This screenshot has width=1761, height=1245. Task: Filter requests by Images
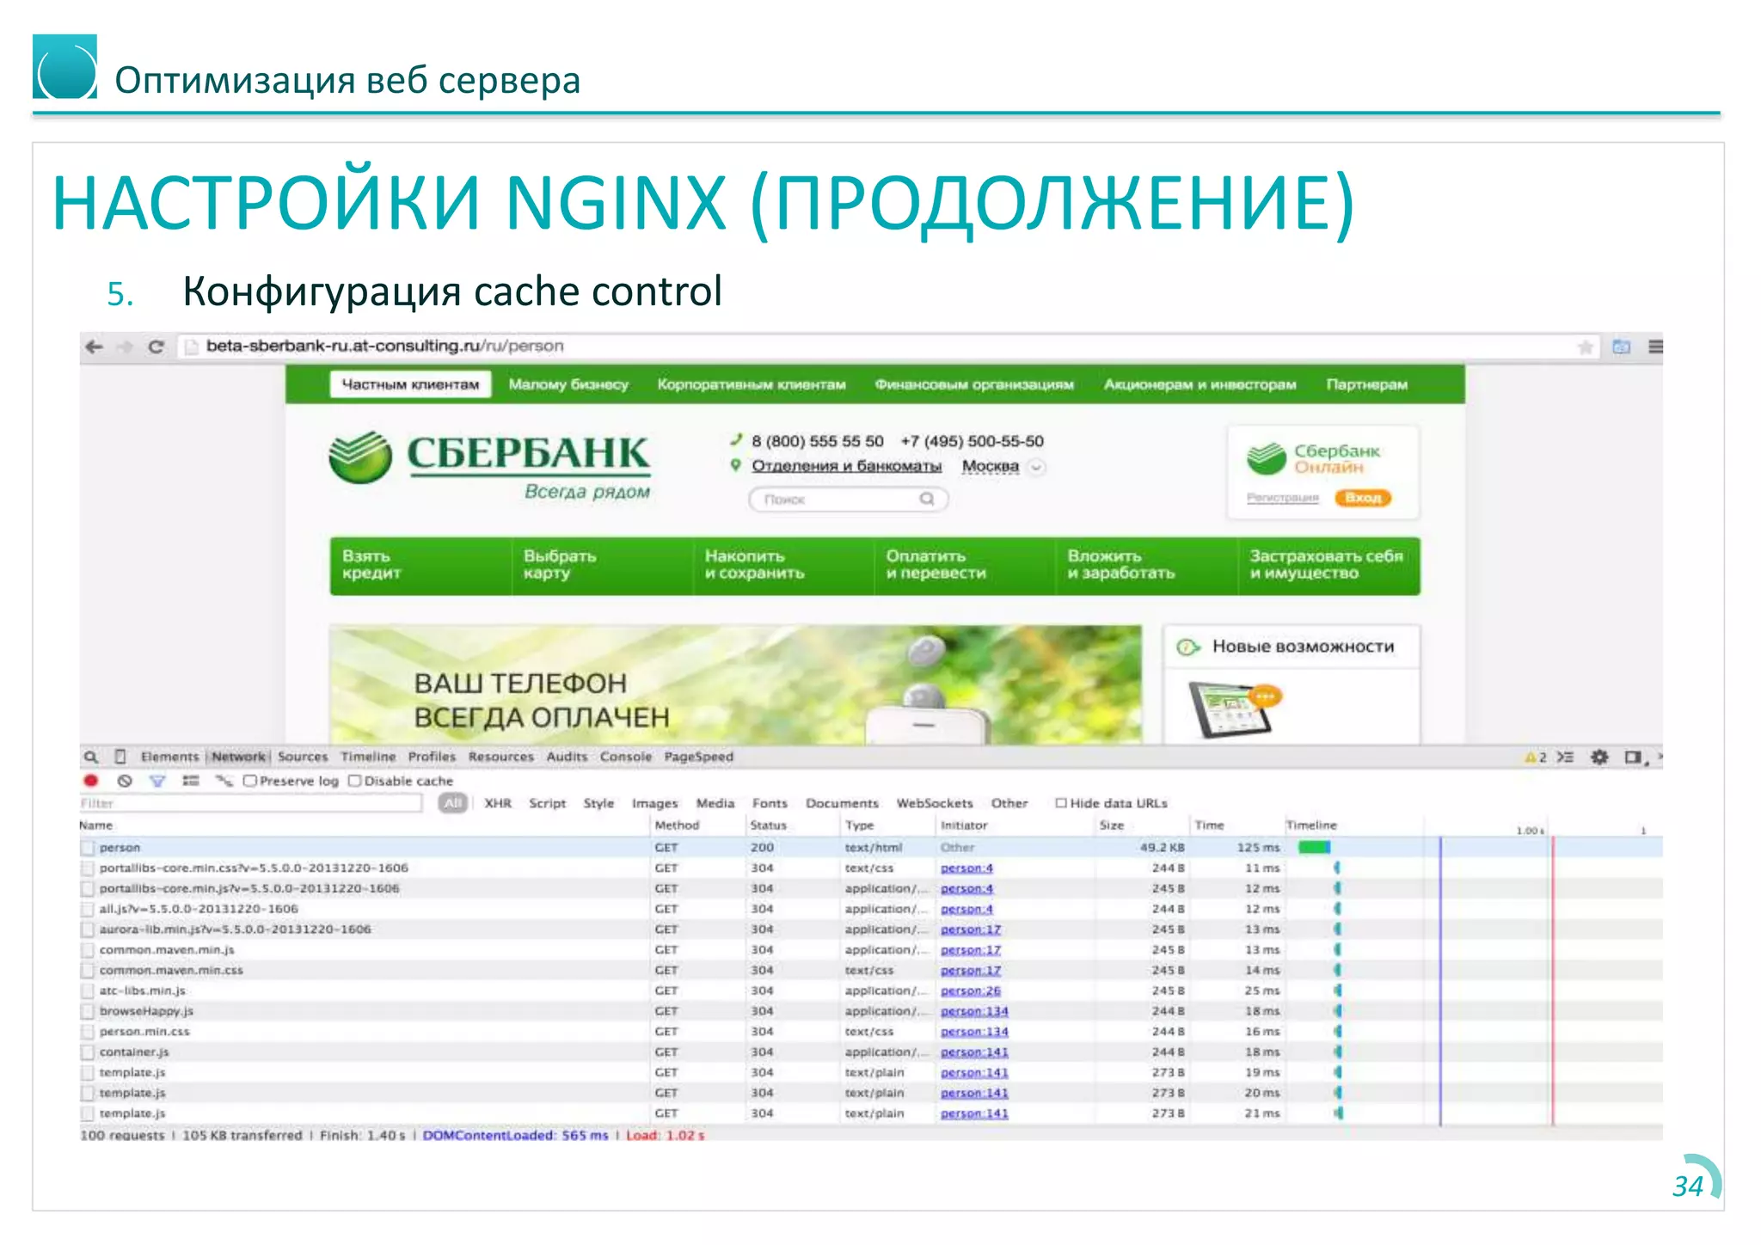654,803
